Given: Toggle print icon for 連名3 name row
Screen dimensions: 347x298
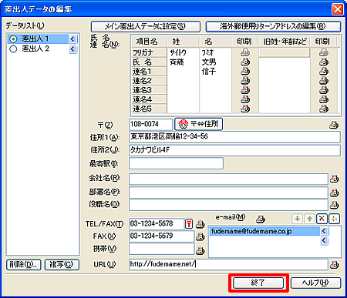Looking at the screenshot, I should click(245, 90).
